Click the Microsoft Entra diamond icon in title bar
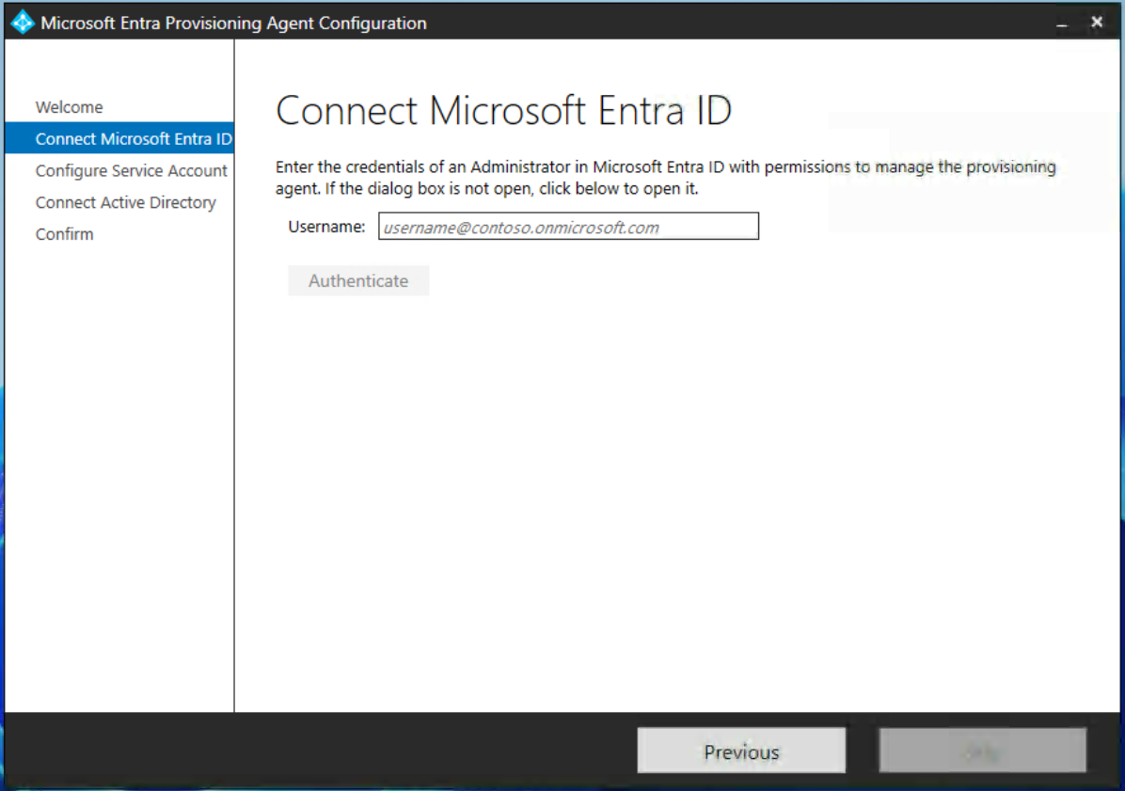Screen dimensions: 1125x791 tap(22, 23)
